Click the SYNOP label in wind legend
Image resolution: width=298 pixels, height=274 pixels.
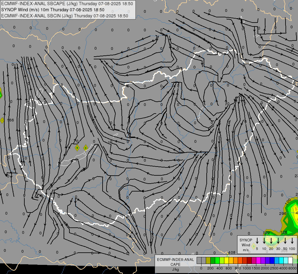tap(246, 240)
